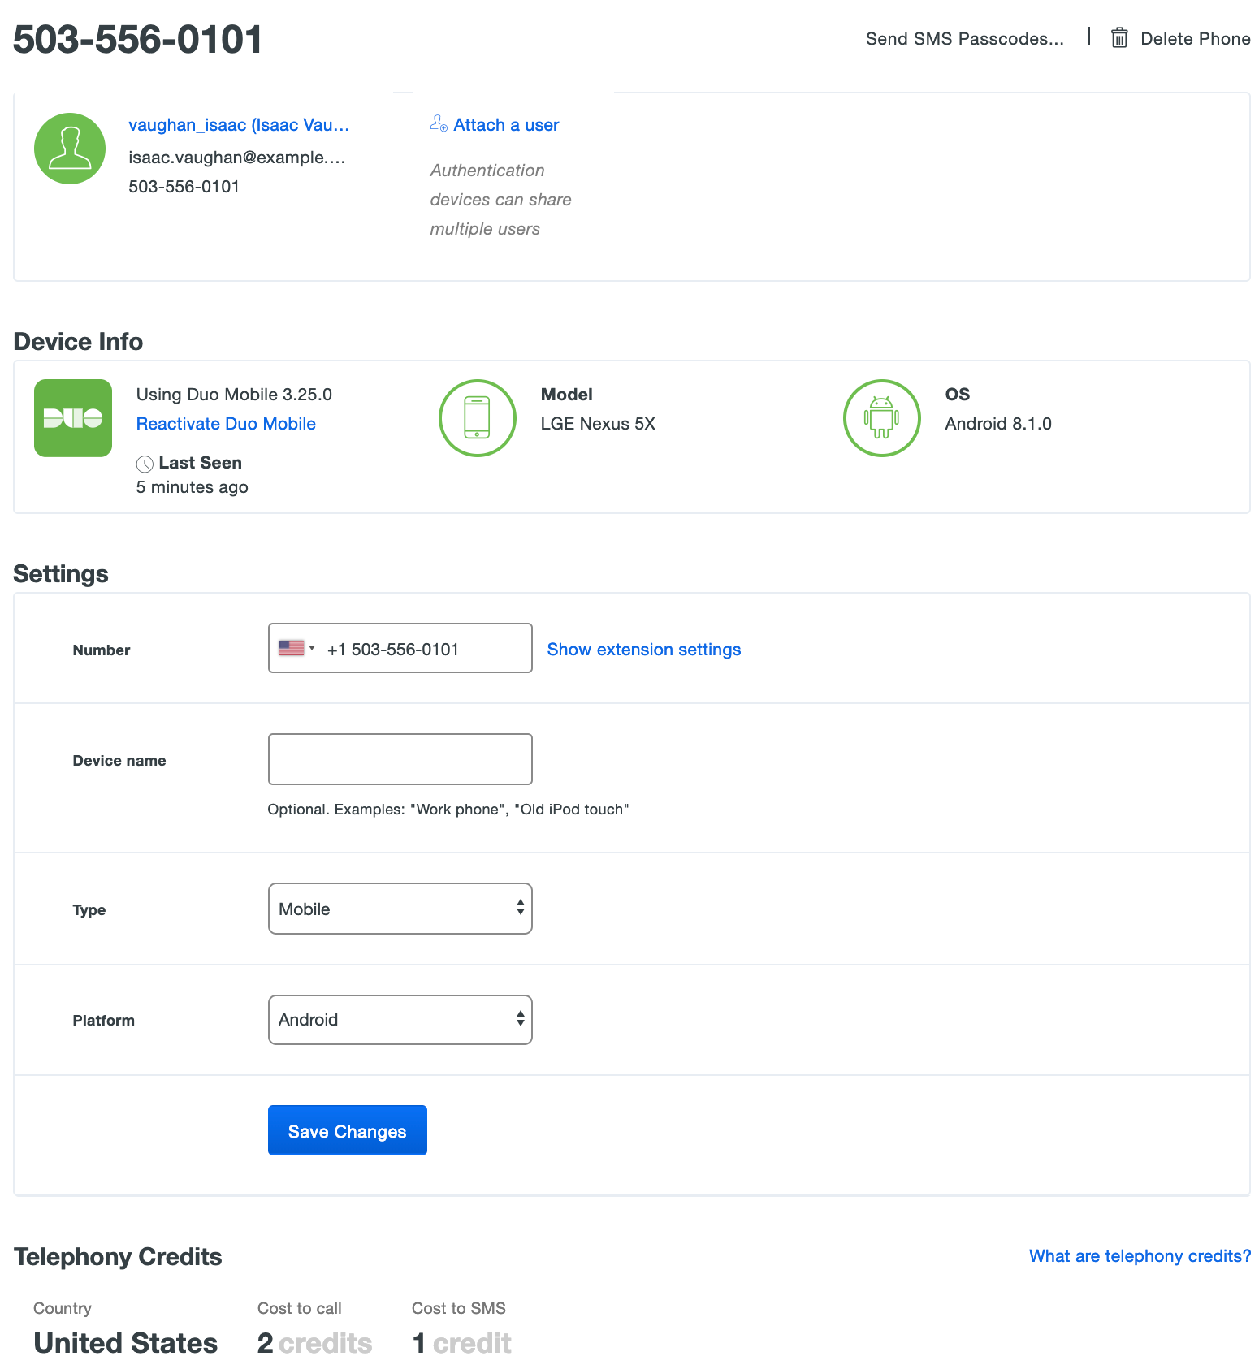Click the Android OS robot icon
Screen dimensions: 1259x1369
click(881, 418)
